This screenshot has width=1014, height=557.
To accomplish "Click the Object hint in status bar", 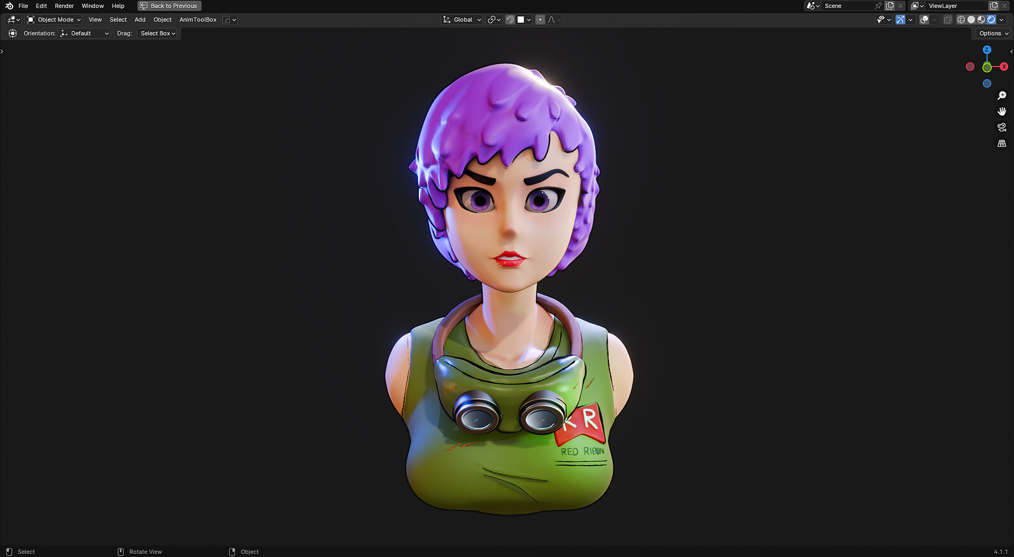I will click(x=244, y=552).
